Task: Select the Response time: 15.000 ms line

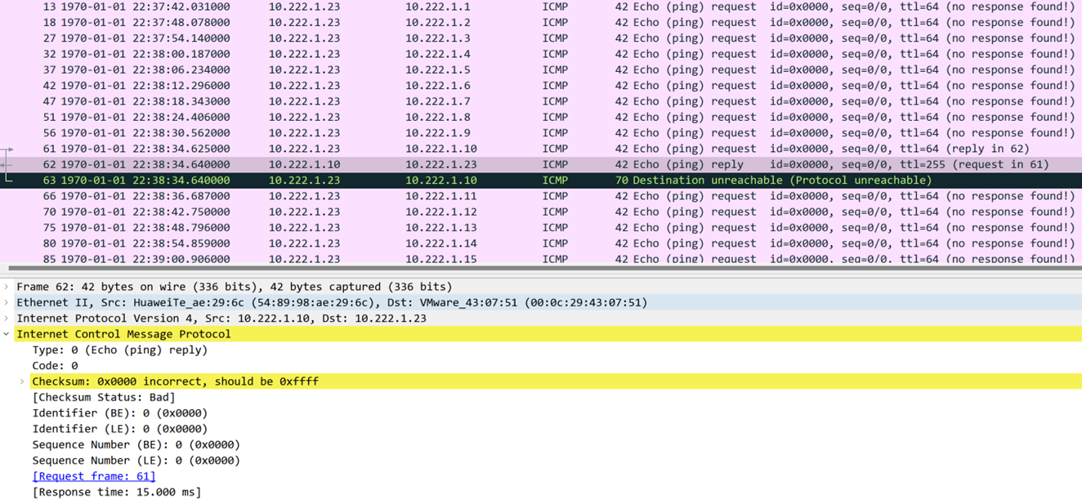Action: point(116,492)
